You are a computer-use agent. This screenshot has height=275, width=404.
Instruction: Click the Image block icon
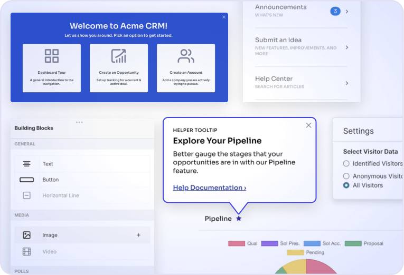click(26, 235)
